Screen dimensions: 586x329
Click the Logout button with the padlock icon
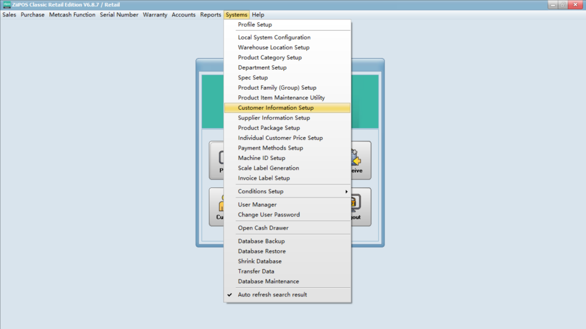361,207
